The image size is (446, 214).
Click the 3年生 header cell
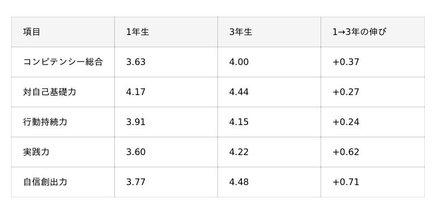click(x=269, y=32)
